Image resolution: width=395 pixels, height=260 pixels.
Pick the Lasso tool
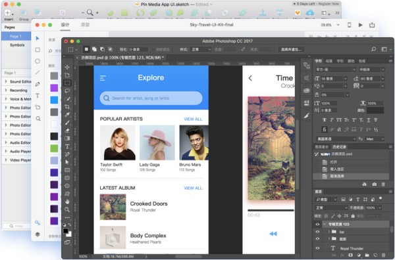67,91
